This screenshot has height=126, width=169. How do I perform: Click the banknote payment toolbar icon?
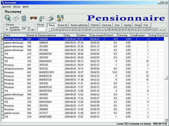(42, 19)
